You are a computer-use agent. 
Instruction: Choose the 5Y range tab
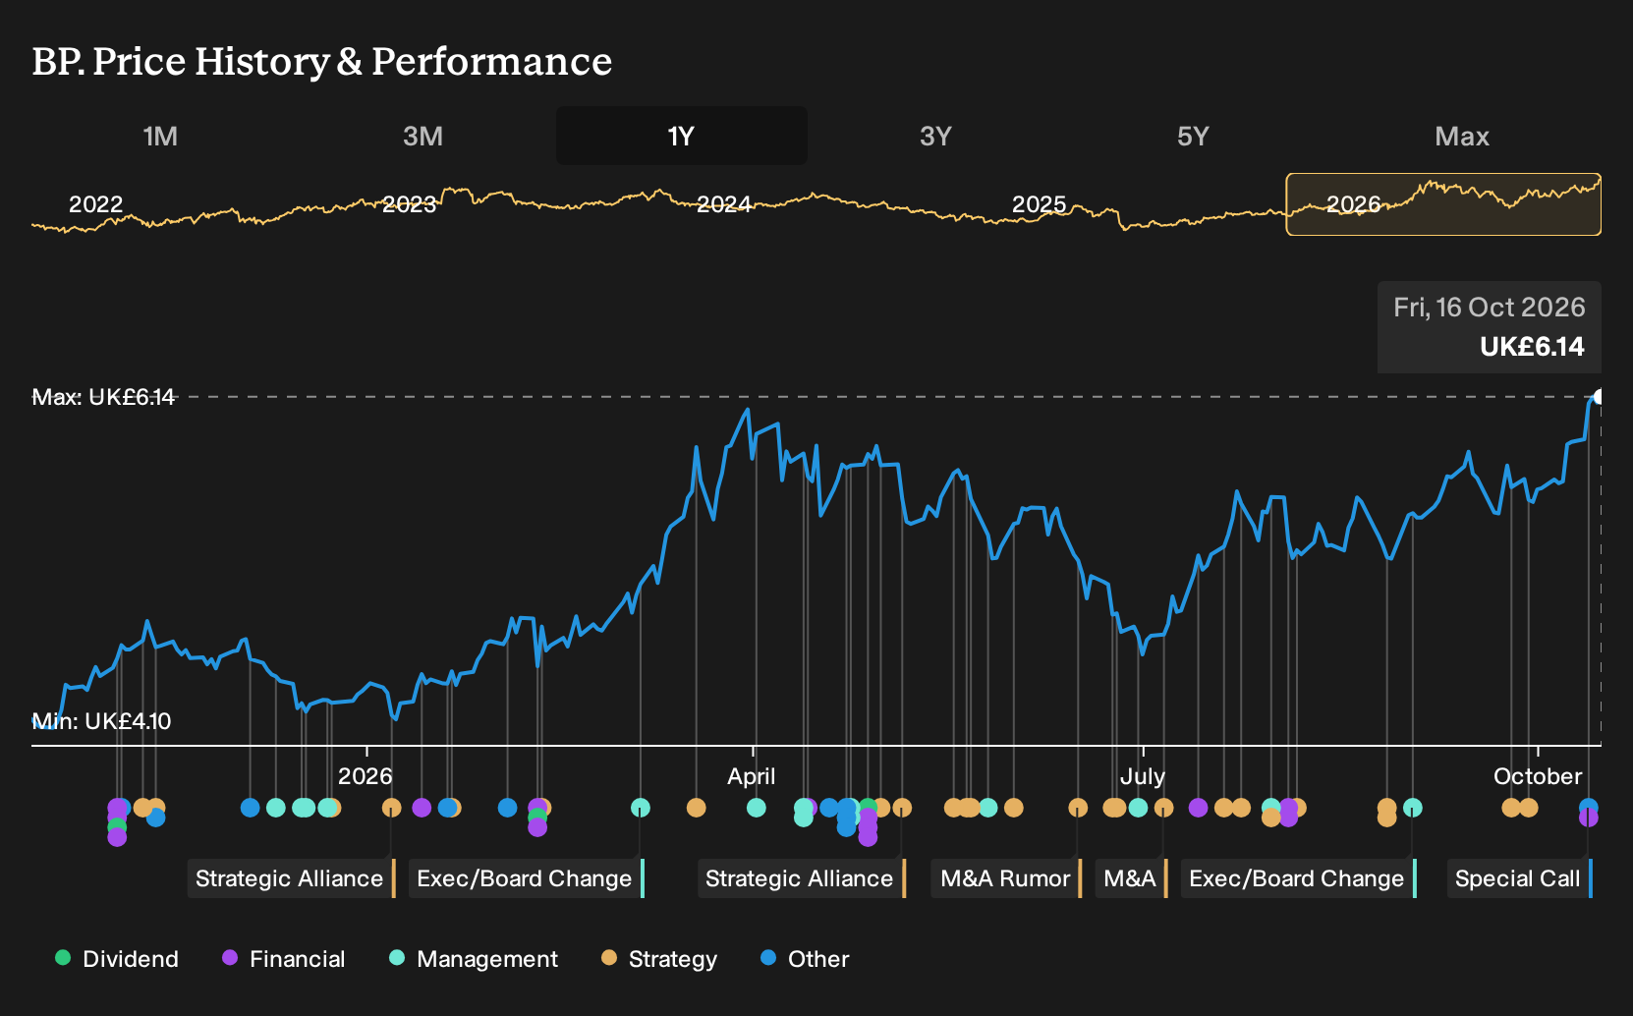pos(1193,136)
